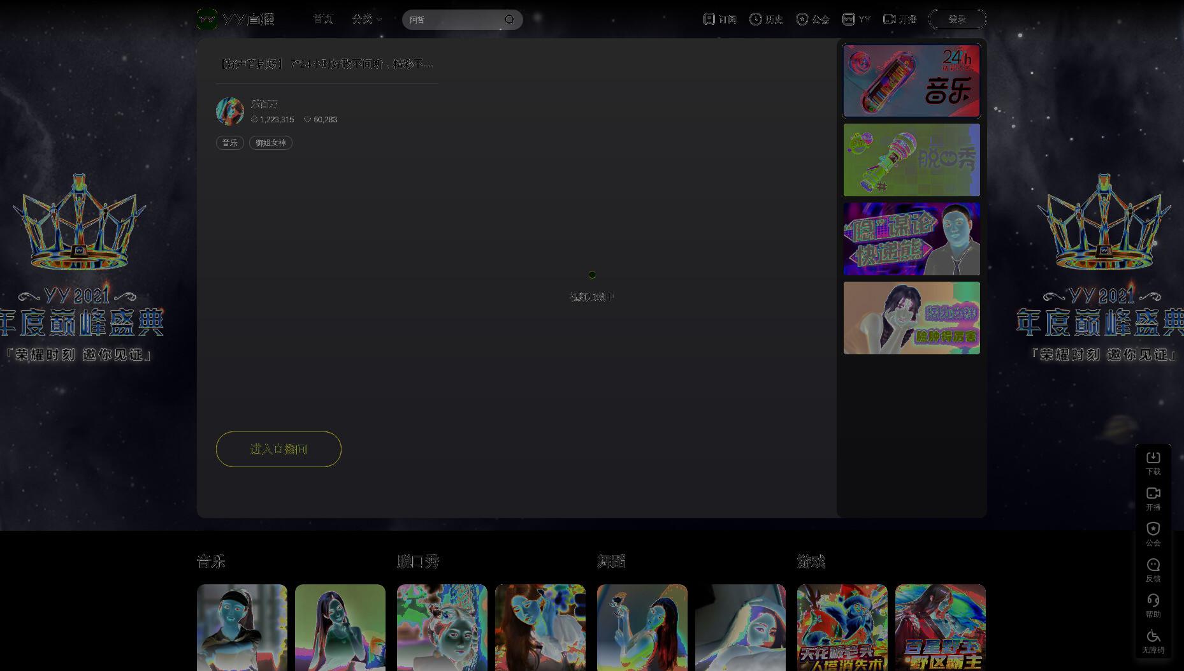1184x671 pixels.
Task: Click the 下载 download sidebar icon
Action: (1153, 463)
